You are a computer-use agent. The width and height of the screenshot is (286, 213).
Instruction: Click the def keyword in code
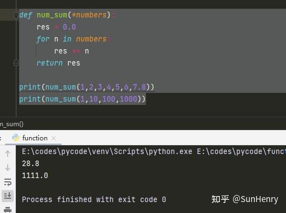pos(26,15)
